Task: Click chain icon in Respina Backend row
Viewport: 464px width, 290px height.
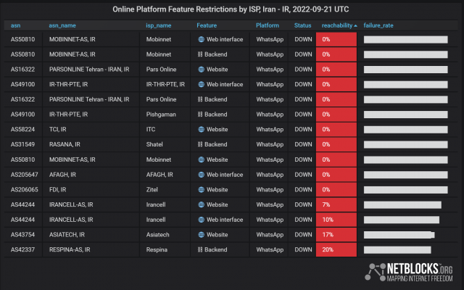Action: point(202,249)
